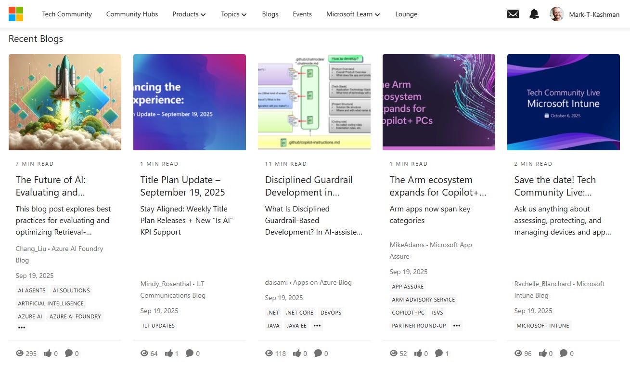Like the Save the date Intune post
Image resolution: width=630 pixels, height=368 pixels.
(x=542, y=353)
